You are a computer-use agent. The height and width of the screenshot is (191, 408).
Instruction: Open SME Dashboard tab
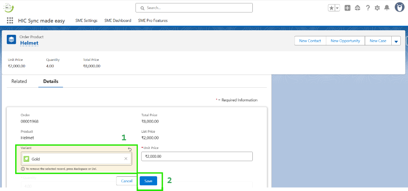point(118,20)
